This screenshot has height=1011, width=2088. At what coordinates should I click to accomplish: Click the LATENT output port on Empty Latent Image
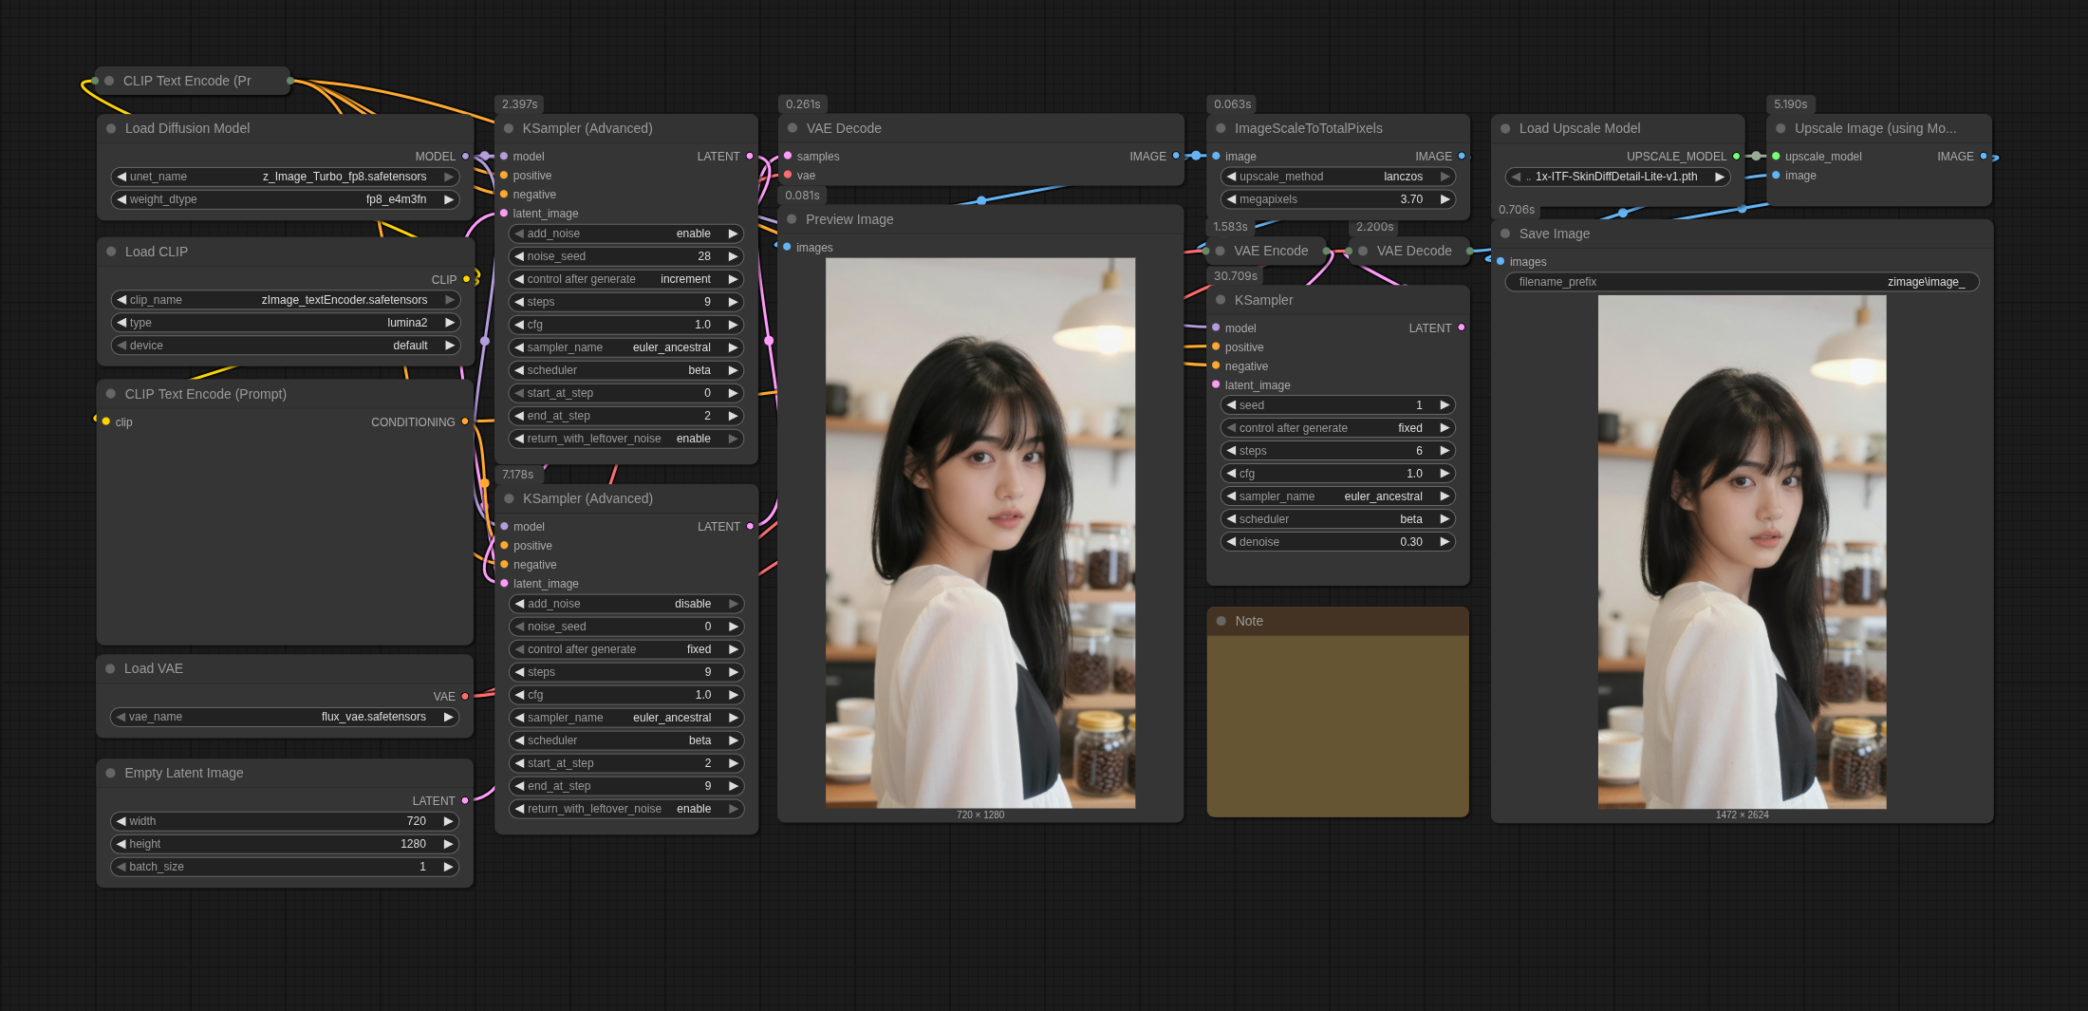(465, 801)
